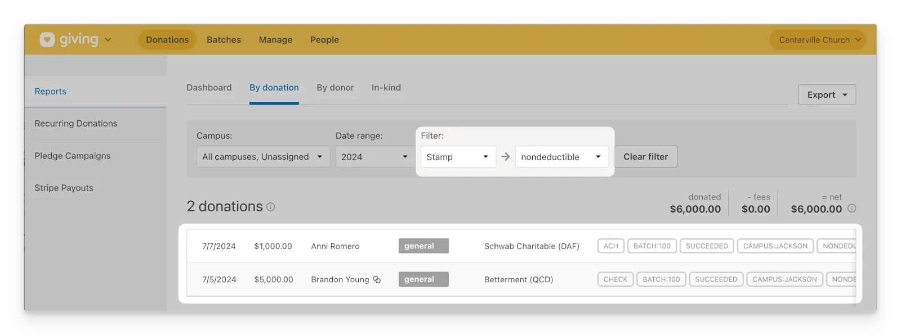Screen dimensions: 901x335
Task: Click the Export button
Action: (x=826, y=95)
